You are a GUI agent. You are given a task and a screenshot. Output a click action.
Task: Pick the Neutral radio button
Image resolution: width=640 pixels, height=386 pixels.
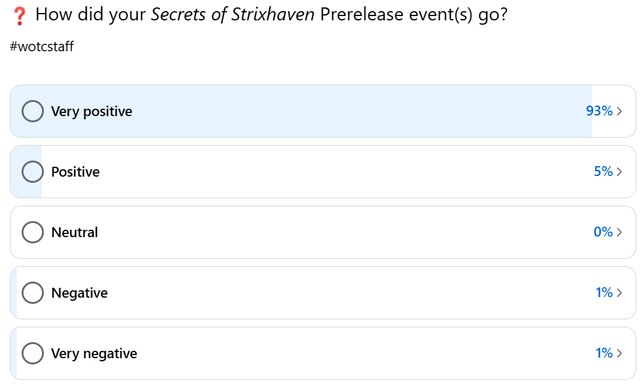[x=33, y=232]
